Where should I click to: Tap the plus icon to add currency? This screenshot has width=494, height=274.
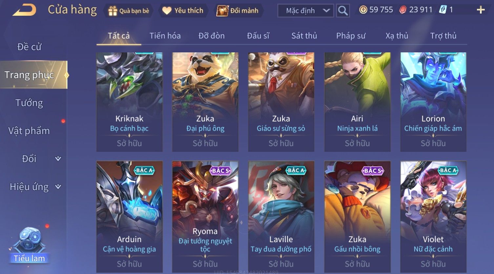[x=481, y=10]
